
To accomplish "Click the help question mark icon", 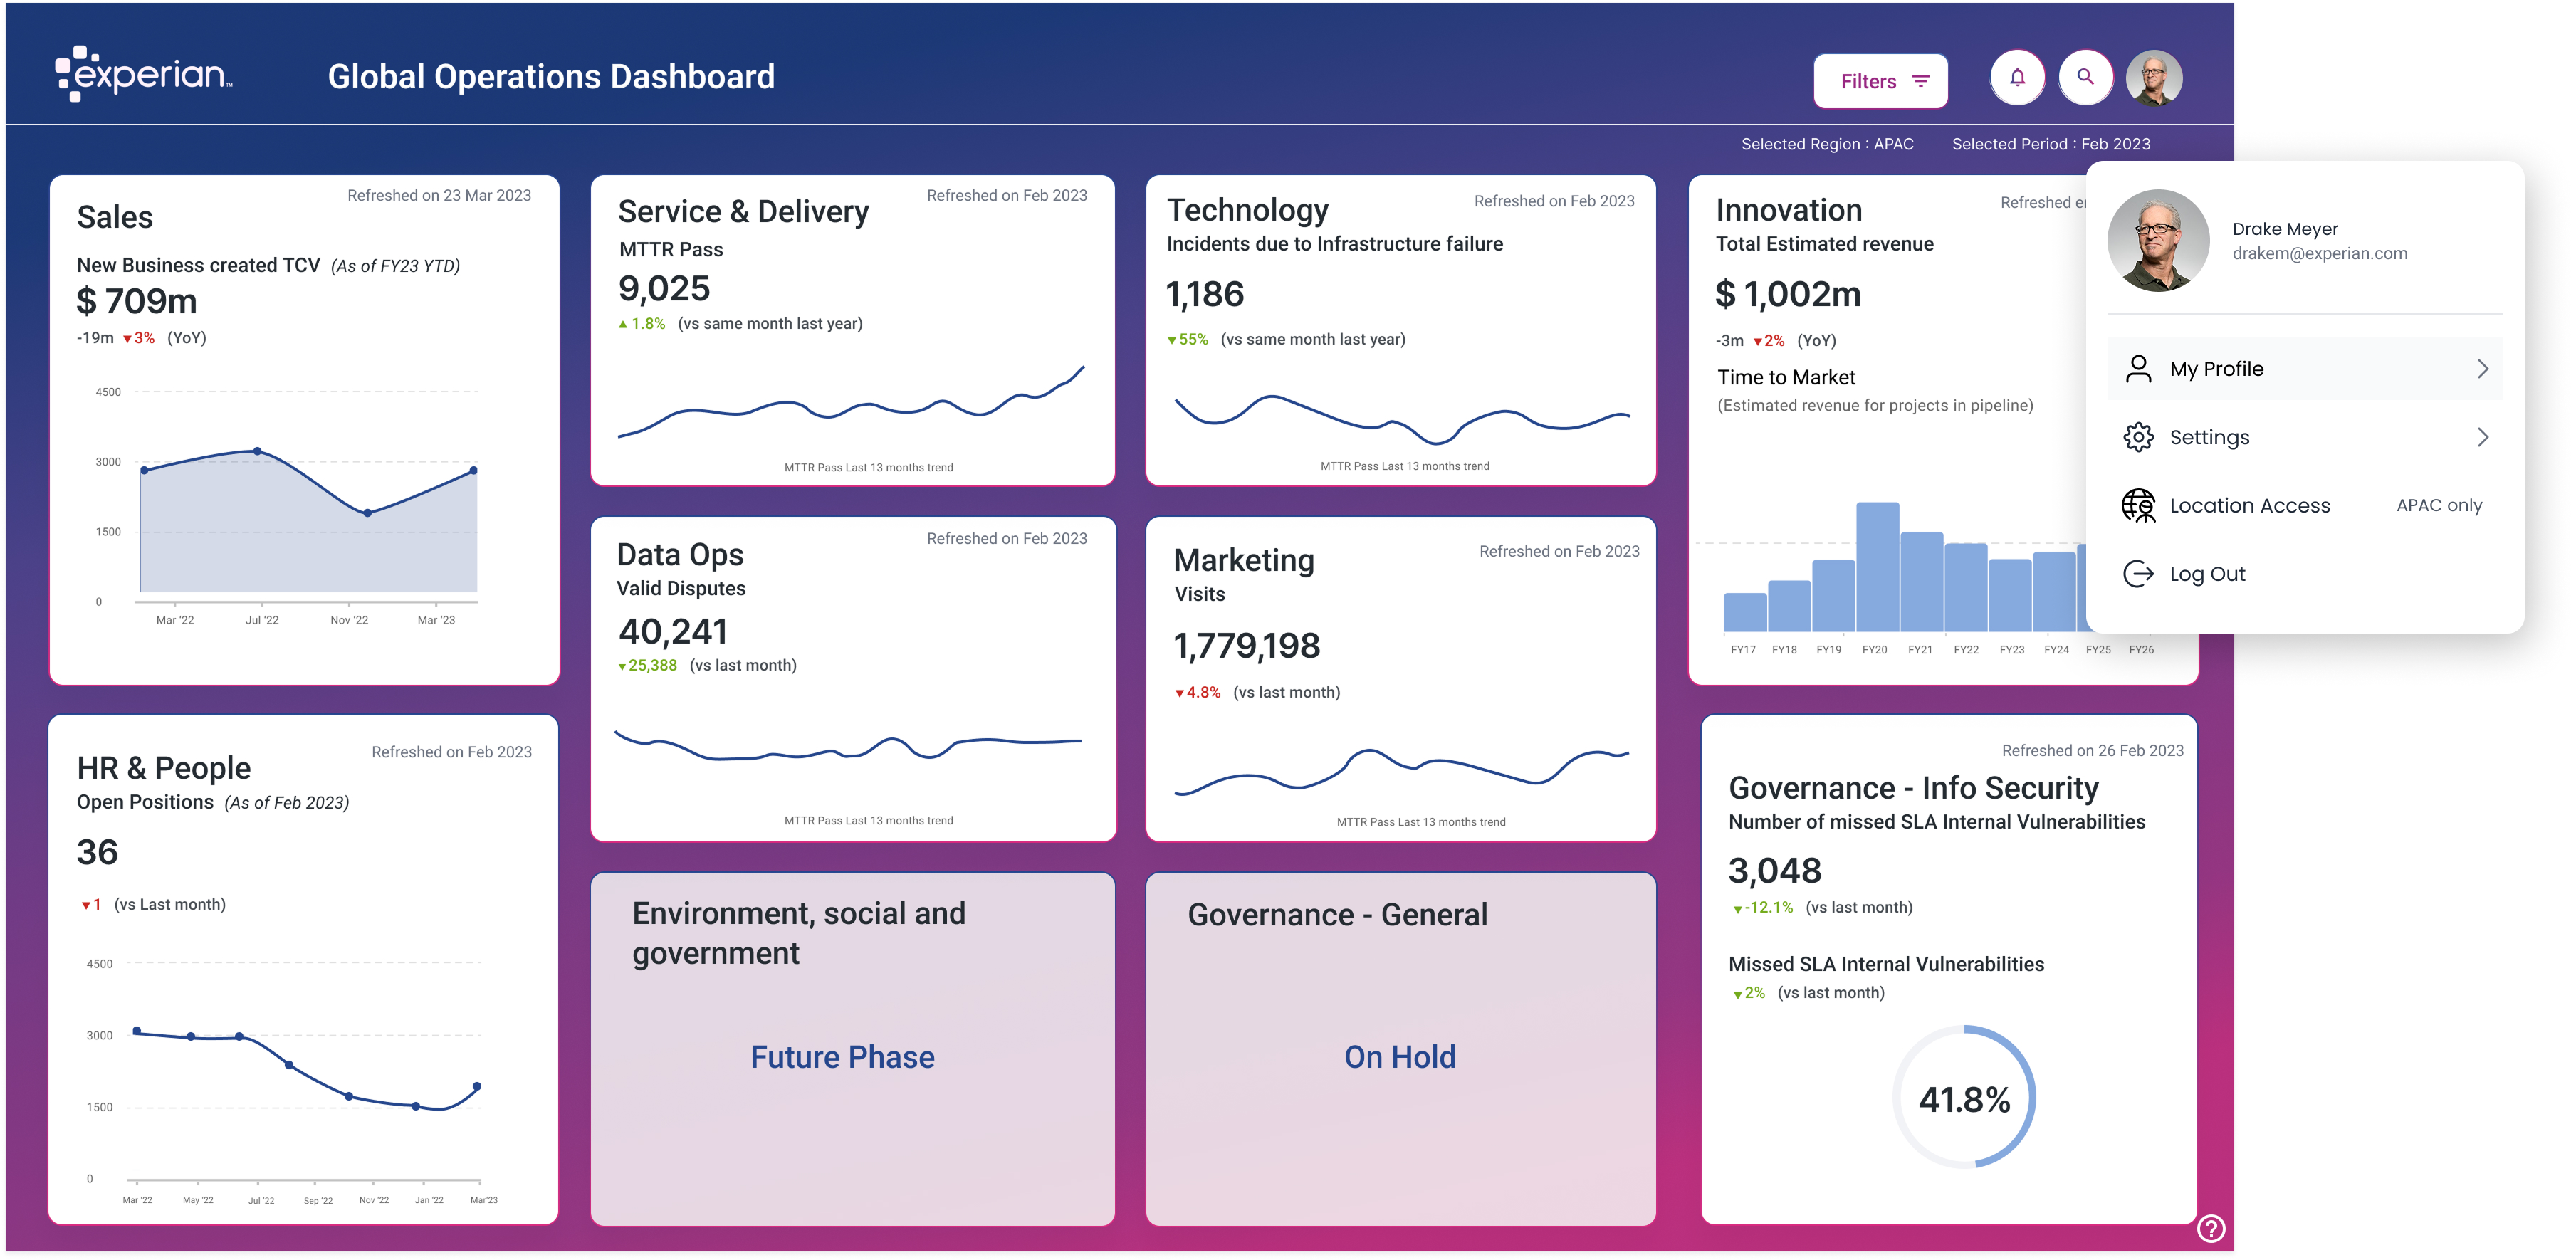I will [2211, 1227].
